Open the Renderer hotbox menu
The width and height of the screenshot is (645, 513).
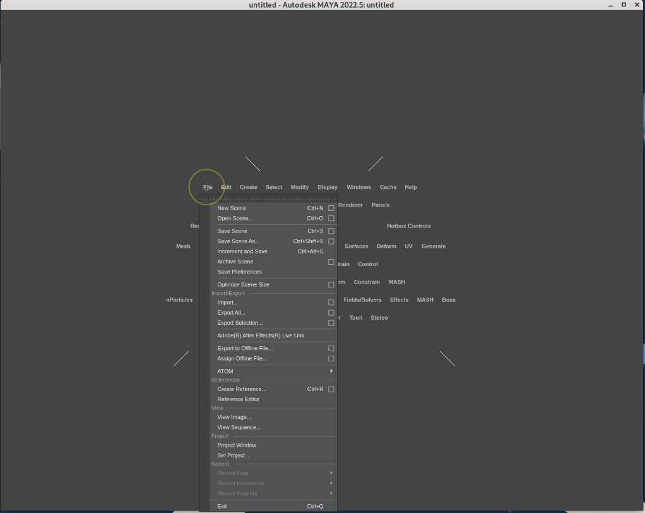pyautogui.click(x=350, y=205)
